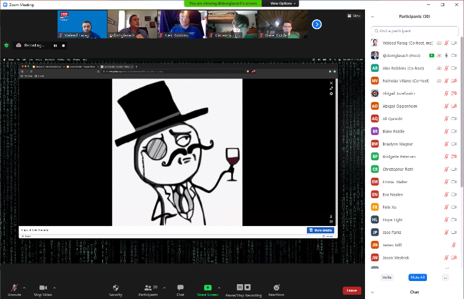Toggle microphone for Abigail Oppenheim row

coord(446,106)
